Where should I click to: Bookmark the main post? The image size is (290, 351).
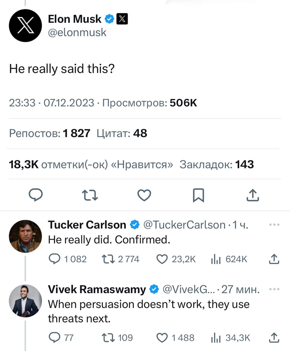click(198, 195)
